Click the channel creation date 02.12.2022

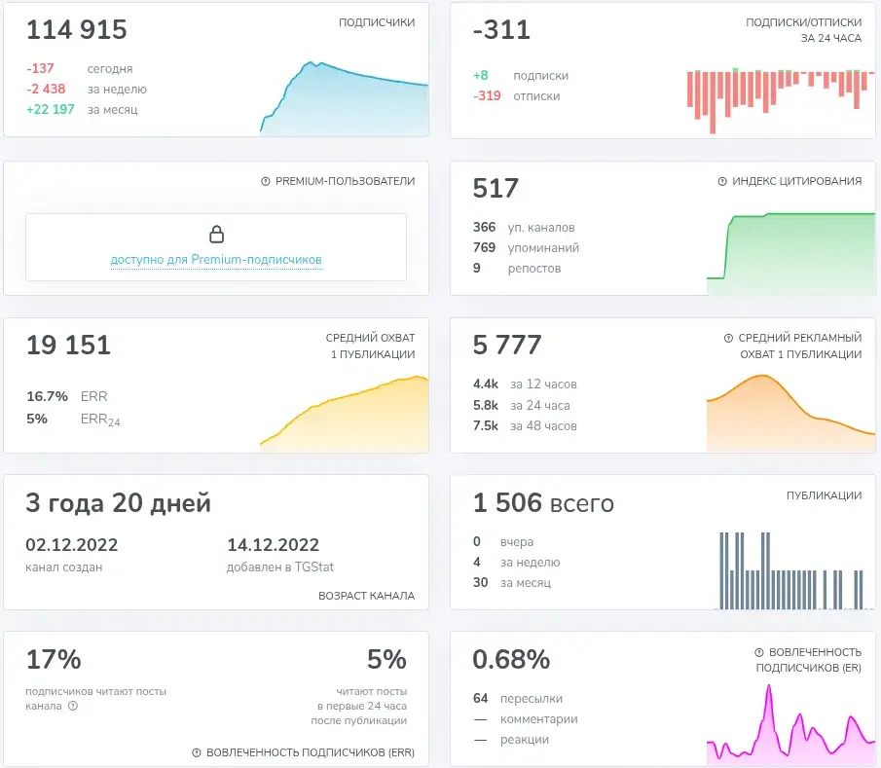pos(72,545)
